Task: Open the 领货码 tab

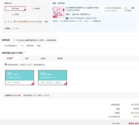Action: [x=60, y=58]
